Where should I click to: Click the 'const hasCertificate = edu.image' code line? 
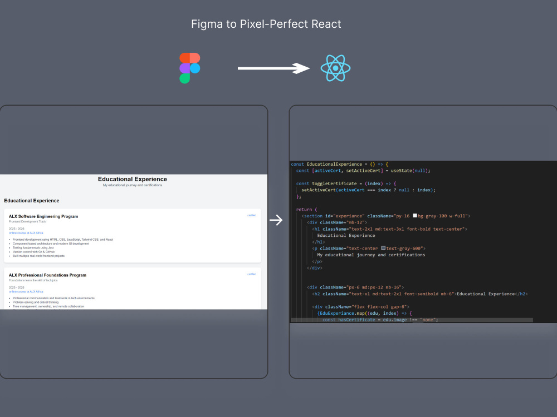(380, 320)
